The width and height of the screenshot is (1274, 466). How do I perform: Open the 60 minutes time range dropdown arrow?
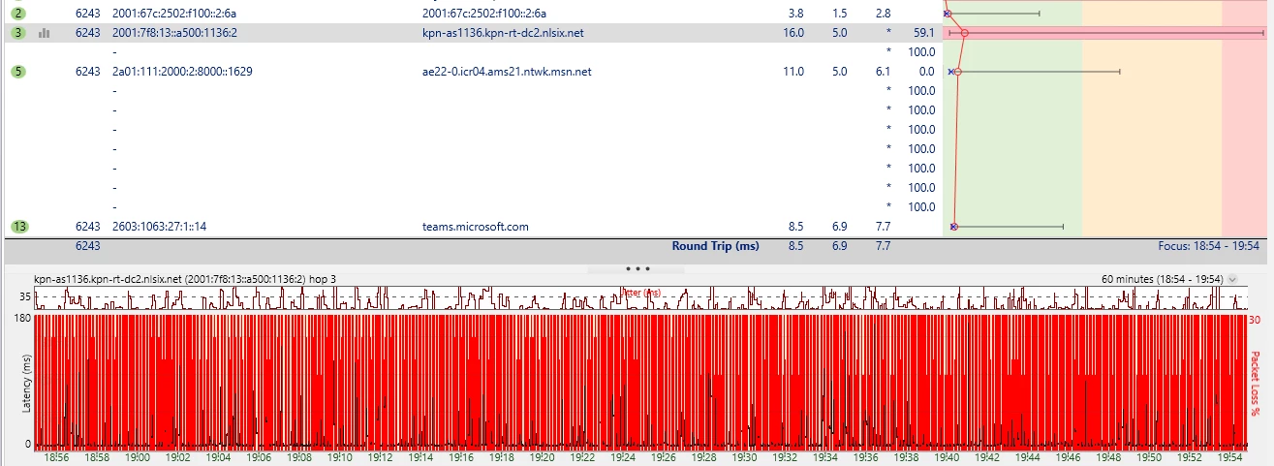pyautogui.click(x=1232, y=279)
